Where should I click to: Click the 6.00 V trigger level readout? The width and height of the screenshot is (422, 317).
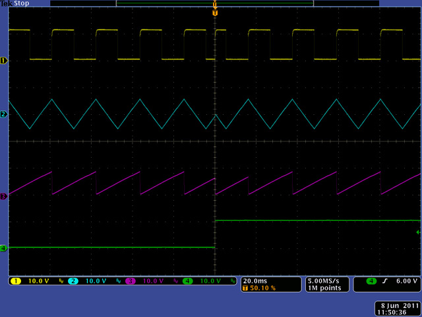406,281
